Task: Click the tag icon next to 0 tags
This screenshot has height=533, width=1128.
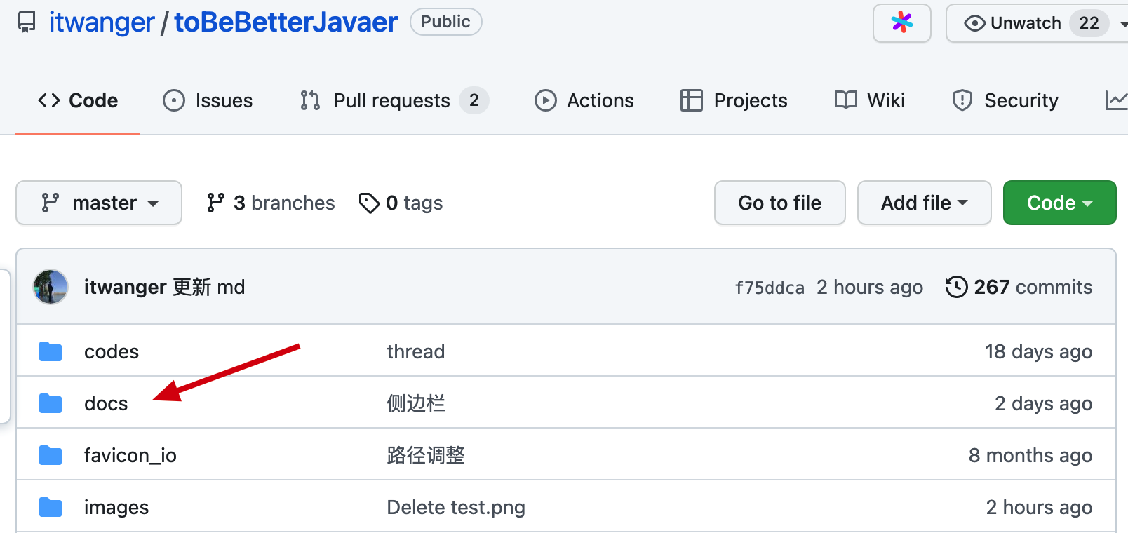Action: click(x=369, y=203)
